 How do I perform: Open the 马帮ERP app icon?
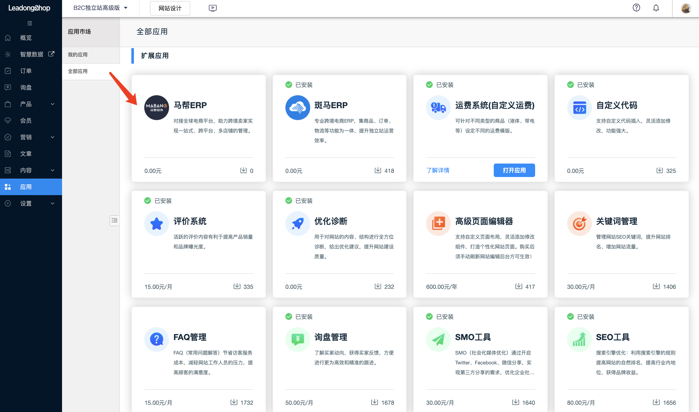(x=156, y=108)
